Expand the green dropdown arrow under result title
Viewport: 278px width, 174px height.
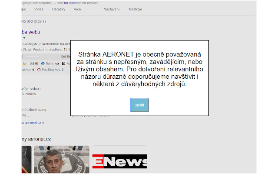pos(24,38)
